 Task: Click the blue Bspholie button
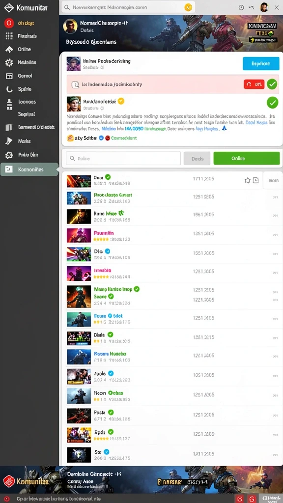261,63
